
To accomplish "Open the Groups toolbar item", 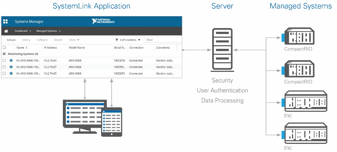I will click(x=11, y=40).
